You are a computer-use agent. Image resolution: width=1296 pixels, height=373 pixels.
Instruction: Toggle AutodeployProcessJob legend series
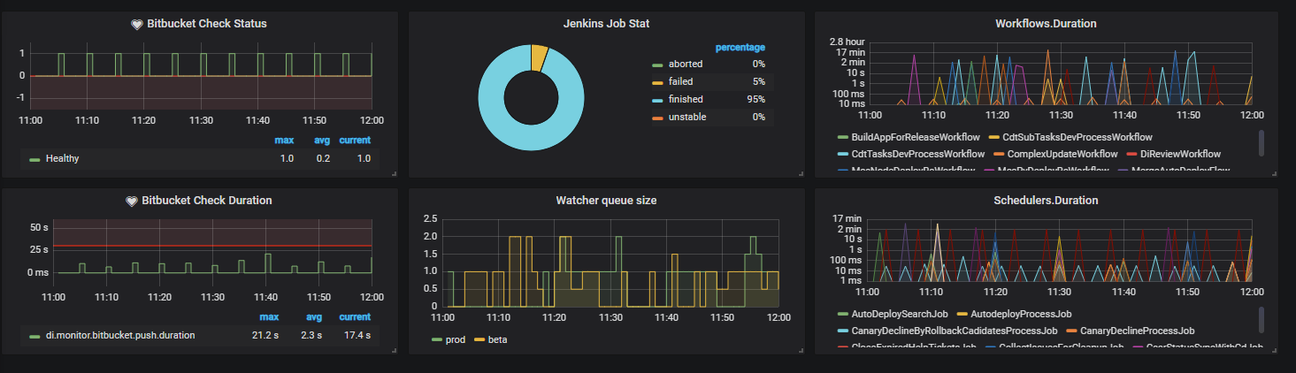[x=1021, y=315]
